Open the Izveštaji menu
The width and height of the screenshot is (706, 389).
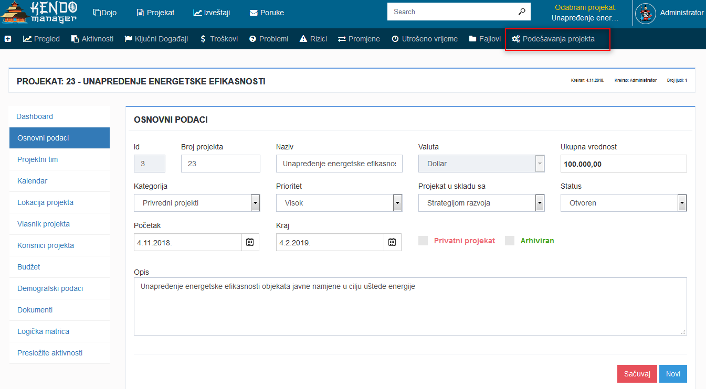(212, 12)
